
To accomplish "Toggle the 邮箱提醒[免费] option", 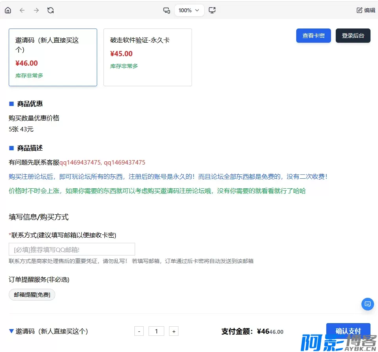I will (x=32, y=295).
